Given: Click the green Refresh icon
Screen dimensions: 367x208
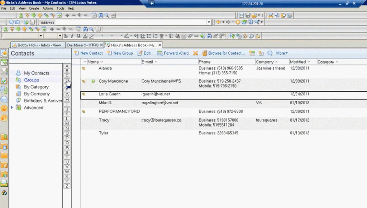Looking at the screenshot, I should [244, 22].
